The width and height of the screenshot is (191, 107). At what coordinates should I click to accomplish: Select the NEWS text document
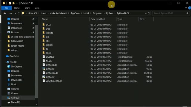pyautogui.click(x=49, y=61)
